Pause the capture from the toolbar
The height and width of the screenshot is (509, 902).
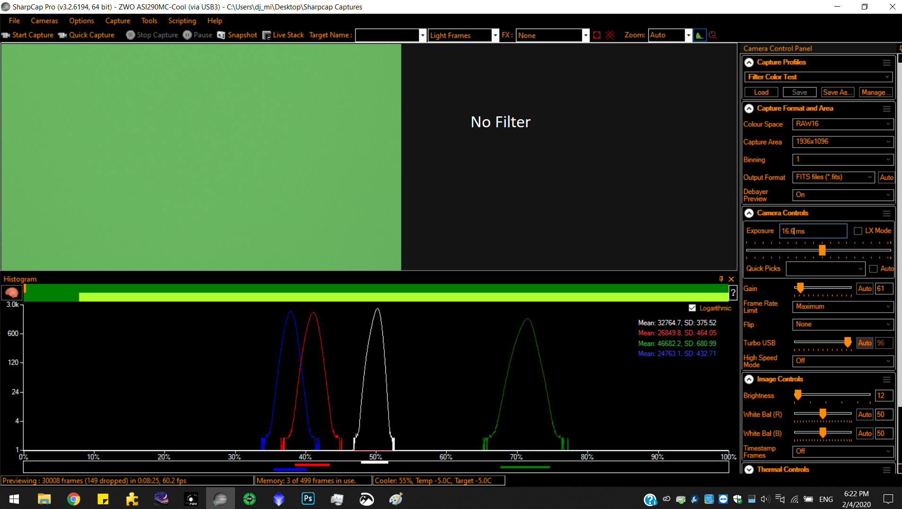point(198,35)
